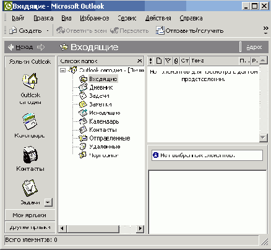This screenshot has height=250, width=271.
Task: Select the Дневник folder in folder list
Action: pyautogui.click(x=101, y=87)
